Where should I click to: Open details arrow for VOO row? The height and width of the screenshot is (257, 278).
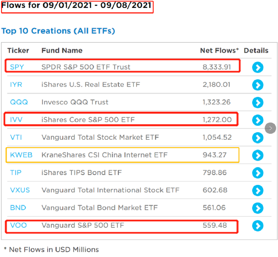click(x=258, y=226)
